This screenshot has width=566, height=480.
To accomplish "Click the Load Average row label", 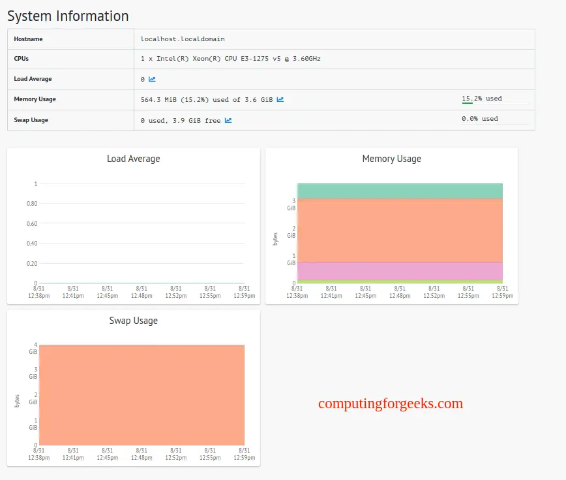I will pos(33,79).
